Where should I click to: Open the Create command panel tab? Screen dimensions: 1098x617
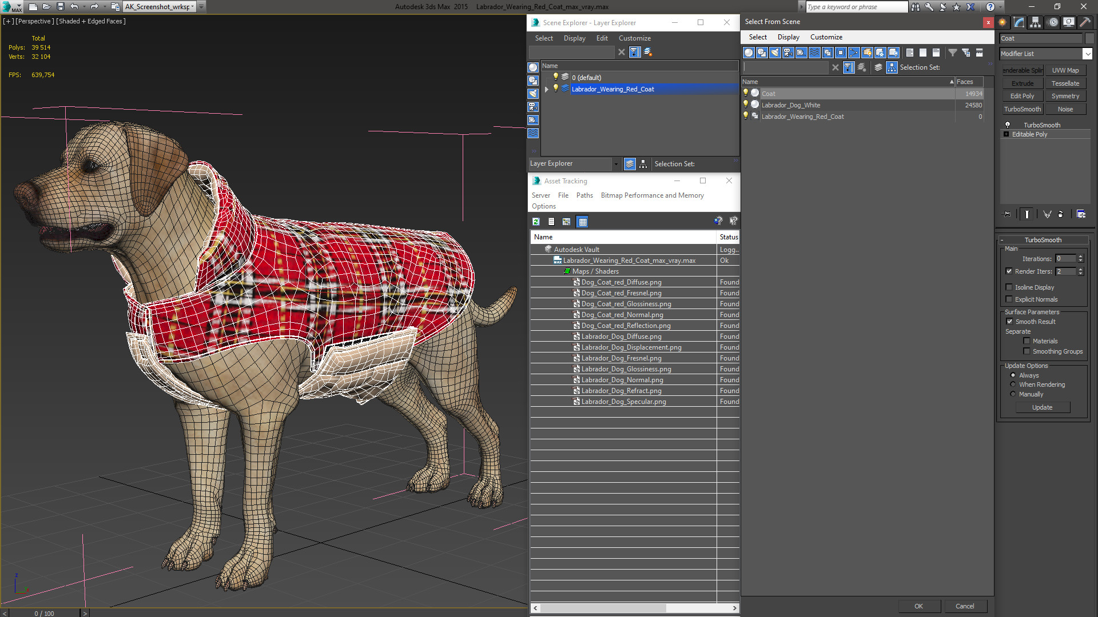pos(1002,22)
